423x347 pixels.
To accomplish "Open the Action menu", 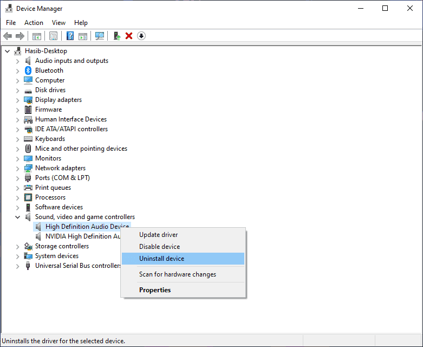I will tap(34, 23).
